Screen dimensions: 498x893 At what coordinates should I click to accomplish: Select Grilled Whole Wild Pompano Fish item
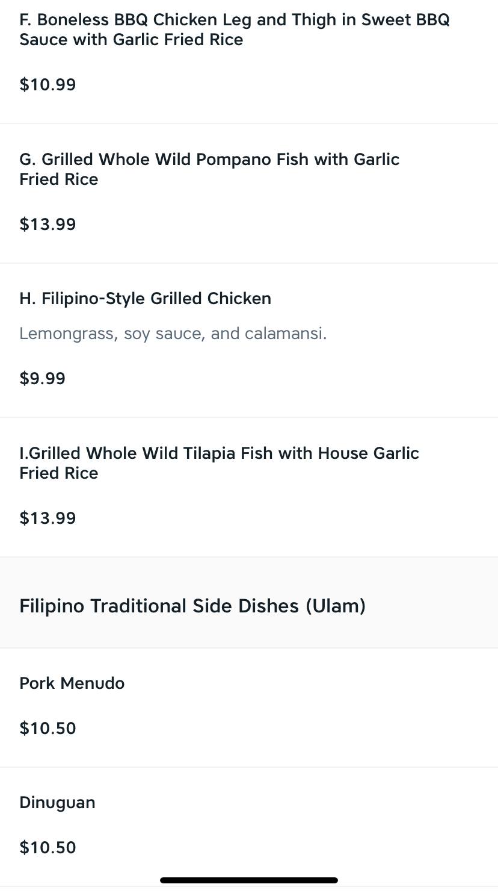[x=209, y=160]
